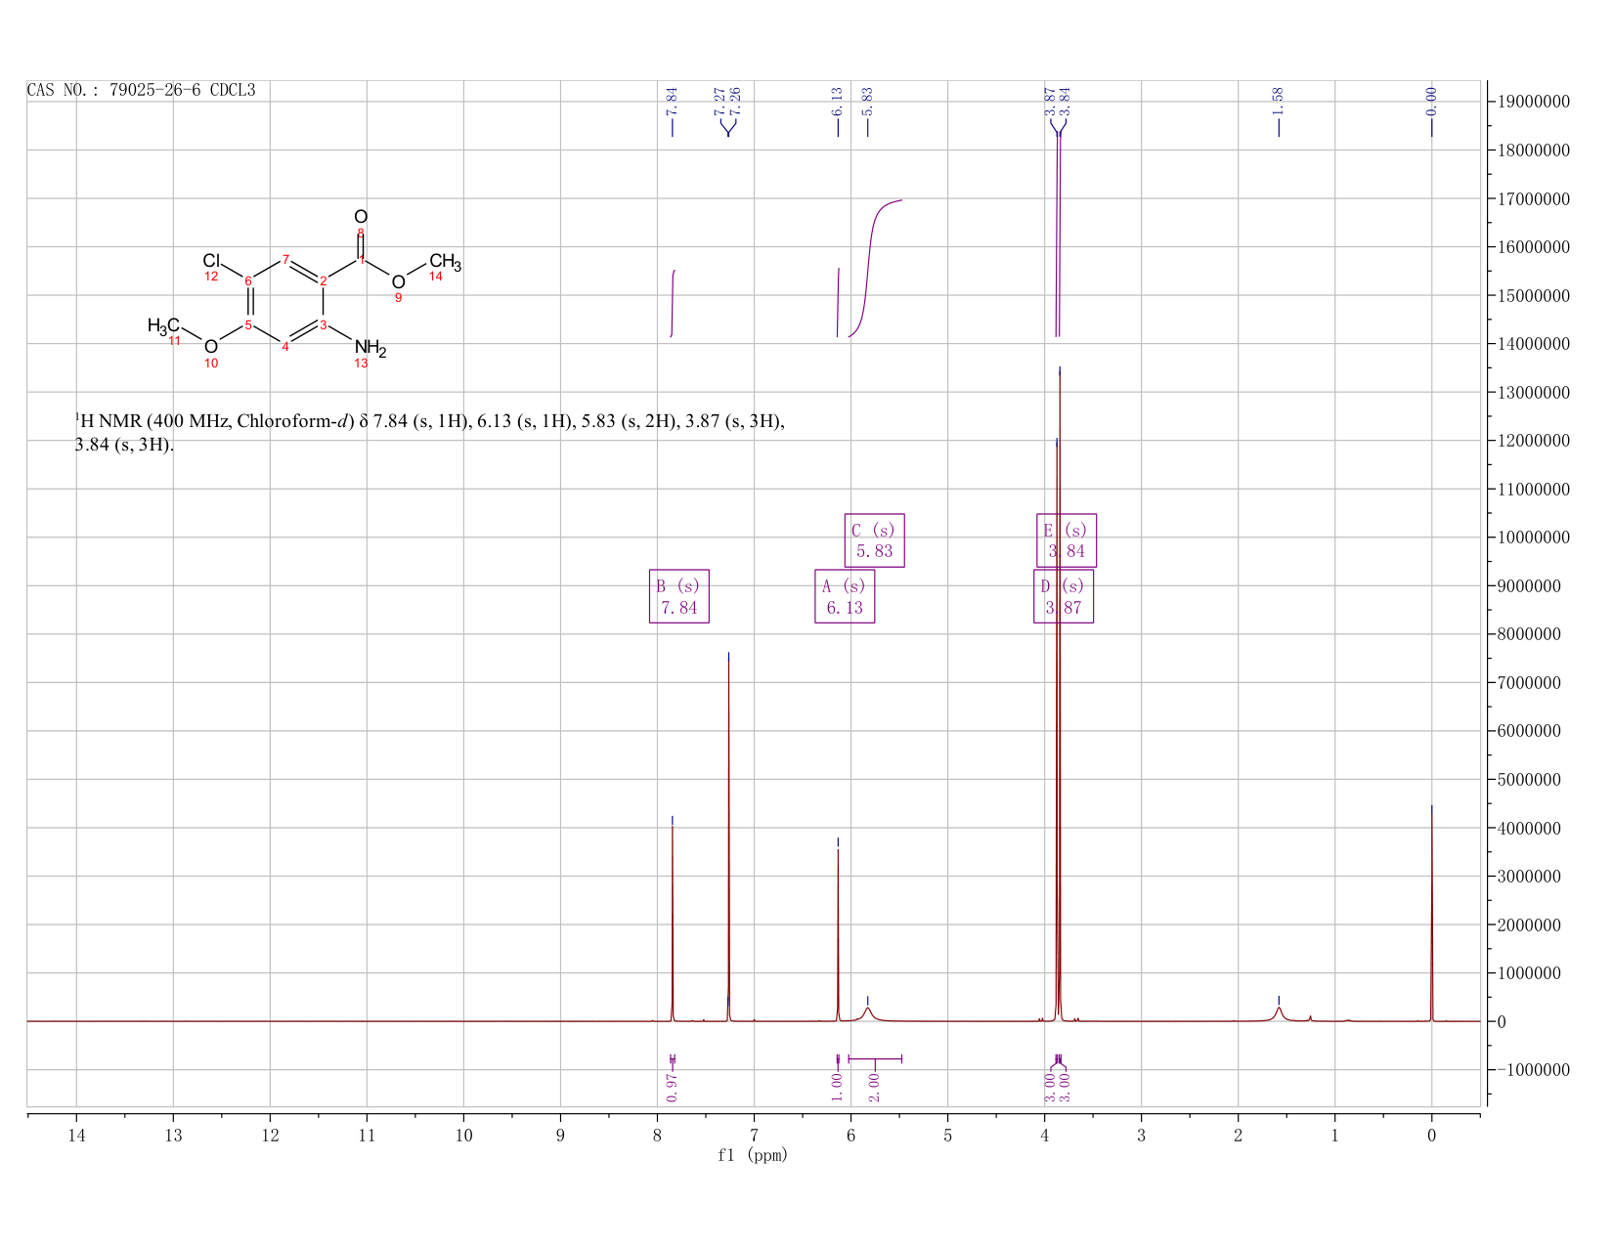Click the 0.00 peak label at top
The image size is (1613, 1246).
click(x=1431, y=101)
